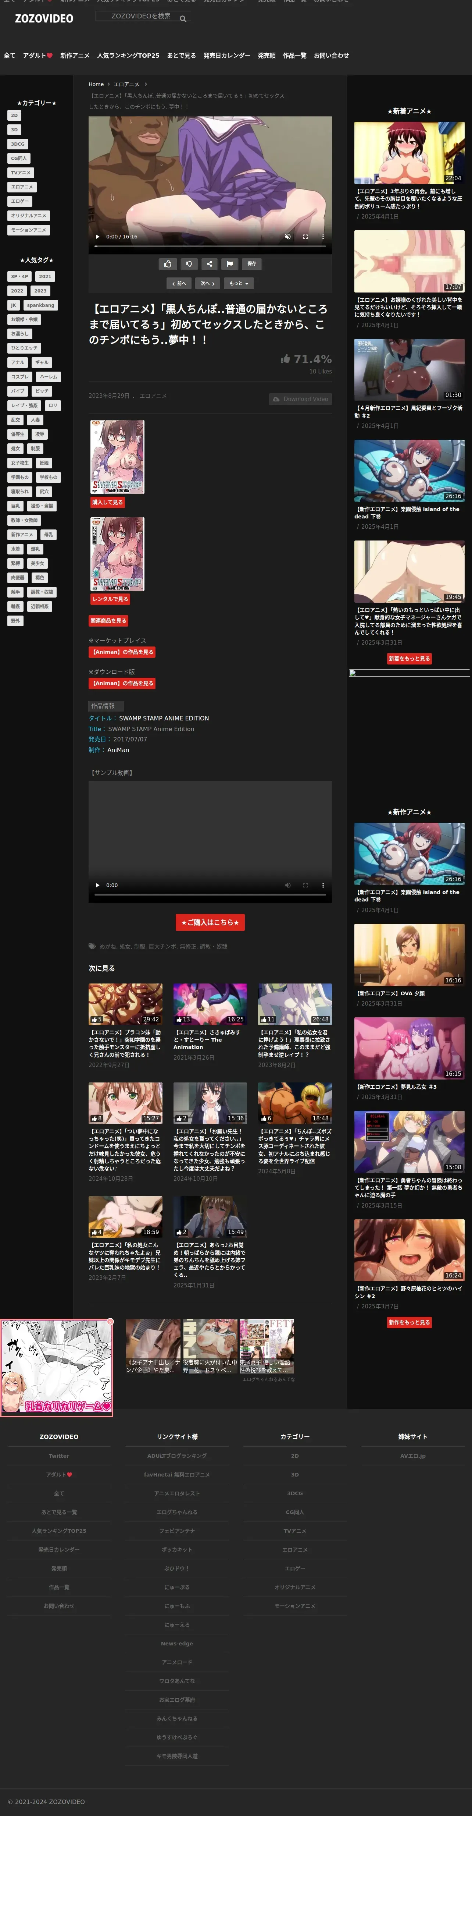Open the 発売順 nav item
The image size is (472, 1914).
[267, 56]
